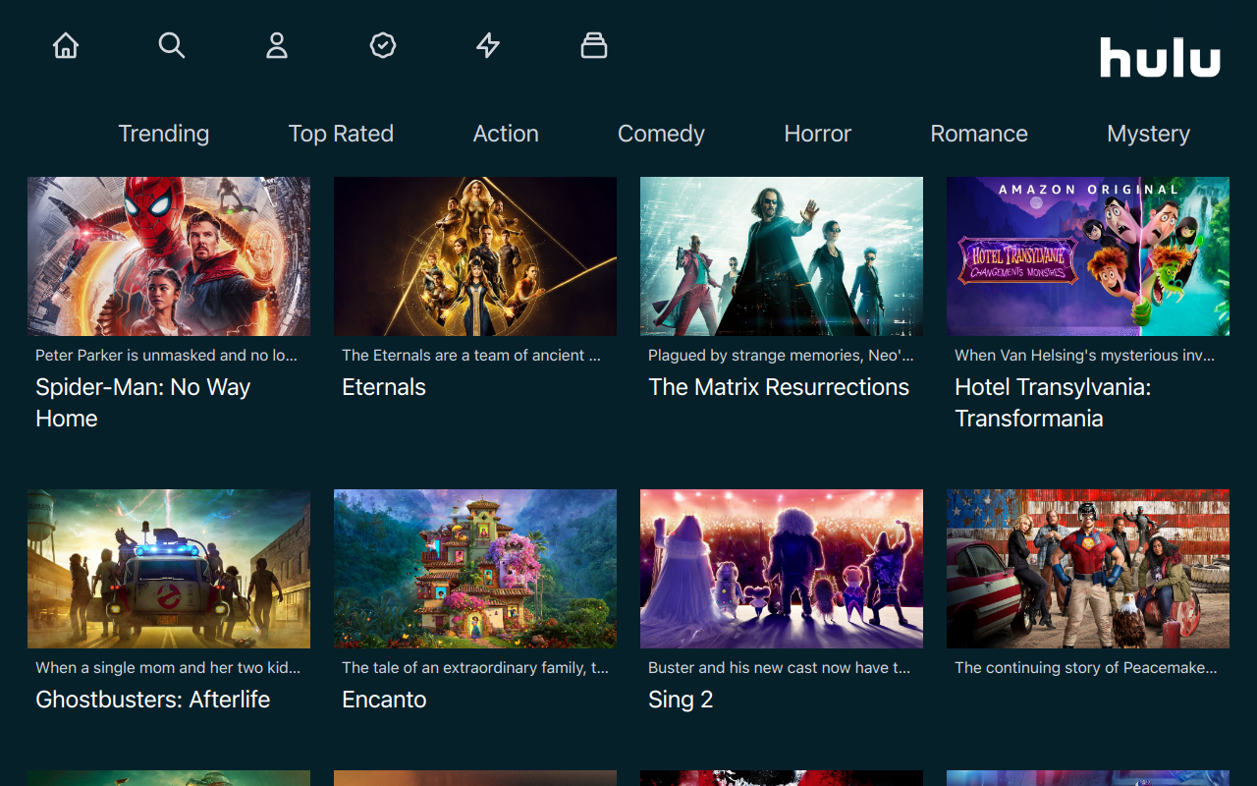Open the collections stack icon

[x=594, y=45]
